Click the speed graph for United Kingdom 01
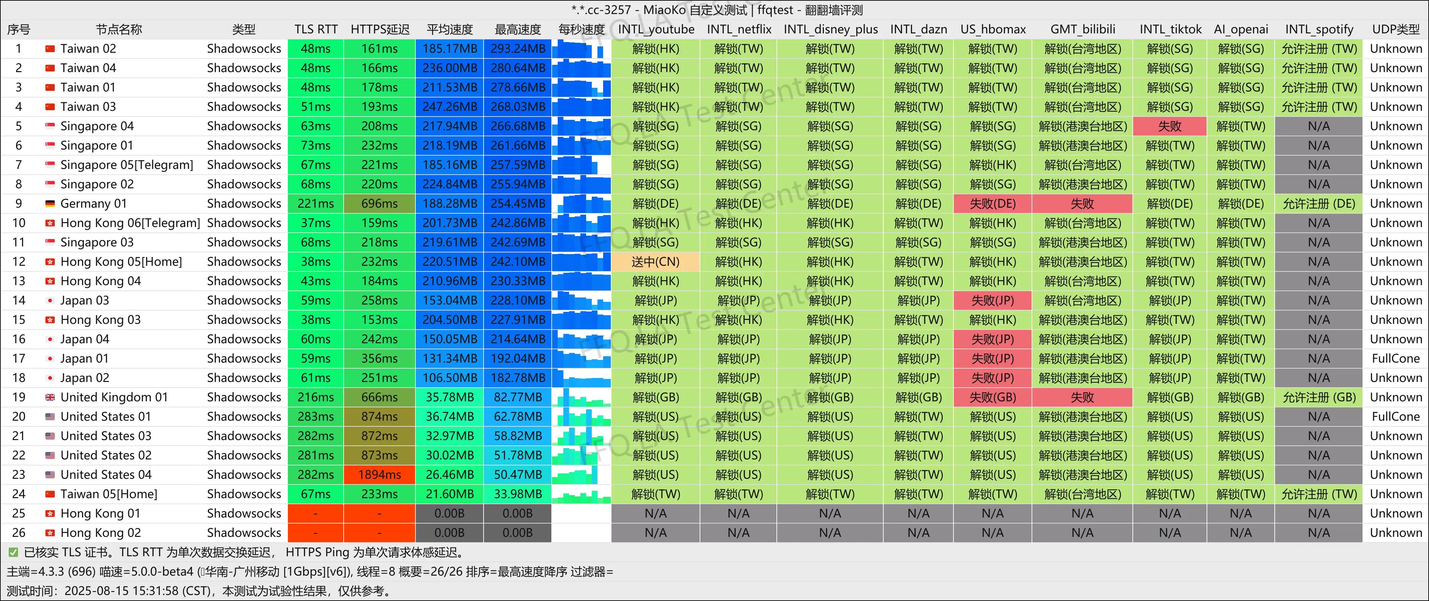 (581, 398)
